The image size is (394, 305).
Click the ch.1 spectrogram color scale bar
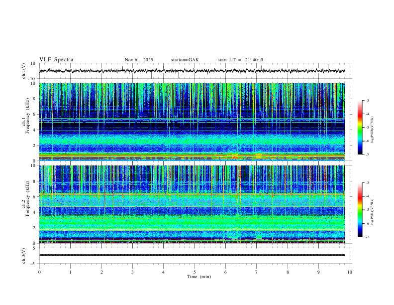[x=360, y=128]
